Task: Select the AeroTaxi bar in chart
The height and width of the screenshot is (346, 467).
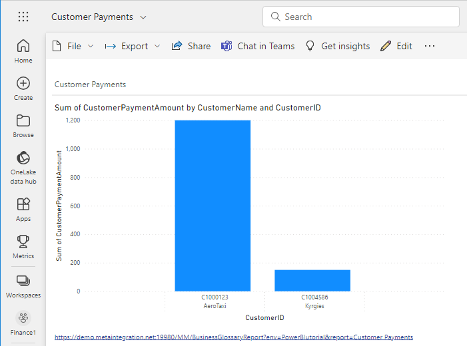Action: [213, 206]
